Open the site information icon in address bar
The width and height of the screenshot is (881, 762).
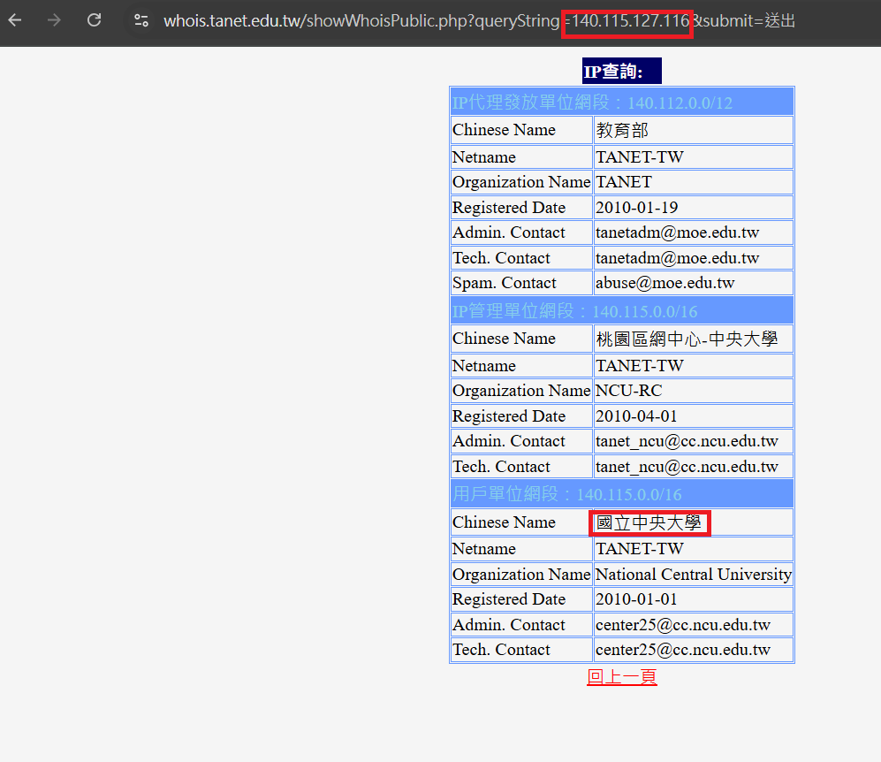pyautogui.click(x=141, y=21)
